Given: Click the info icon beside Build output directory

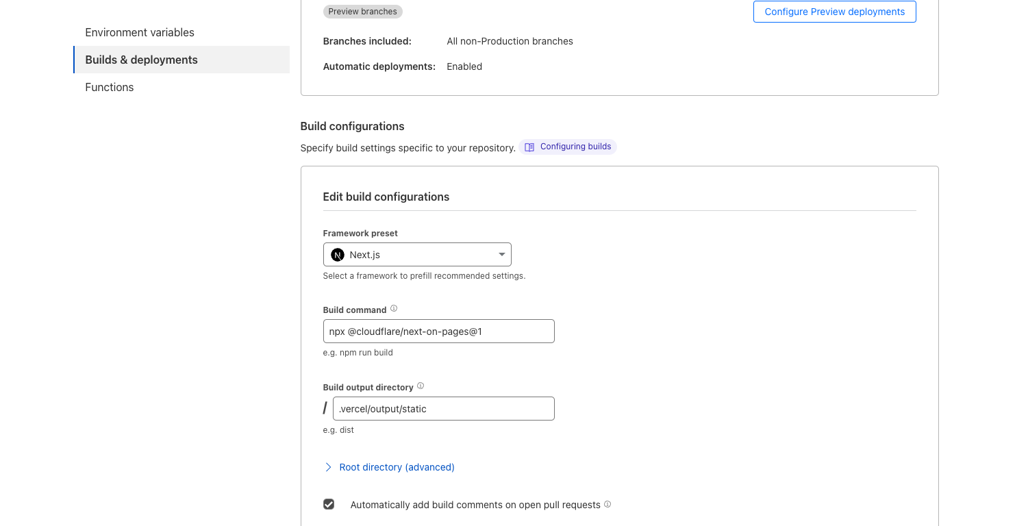Looking at the screenshot, I should 421,386.
